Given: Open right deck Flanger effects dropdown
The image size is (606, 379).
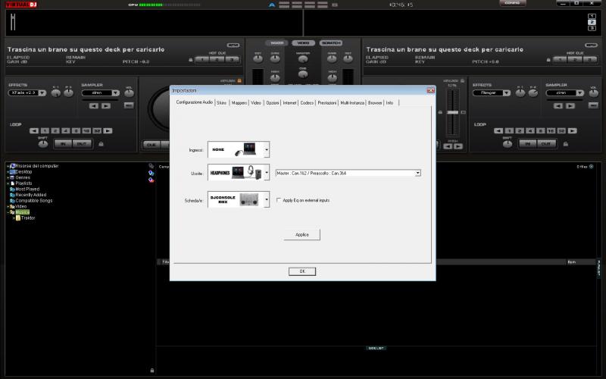Looking at the screenshot, I should click(x=492, y=92).
